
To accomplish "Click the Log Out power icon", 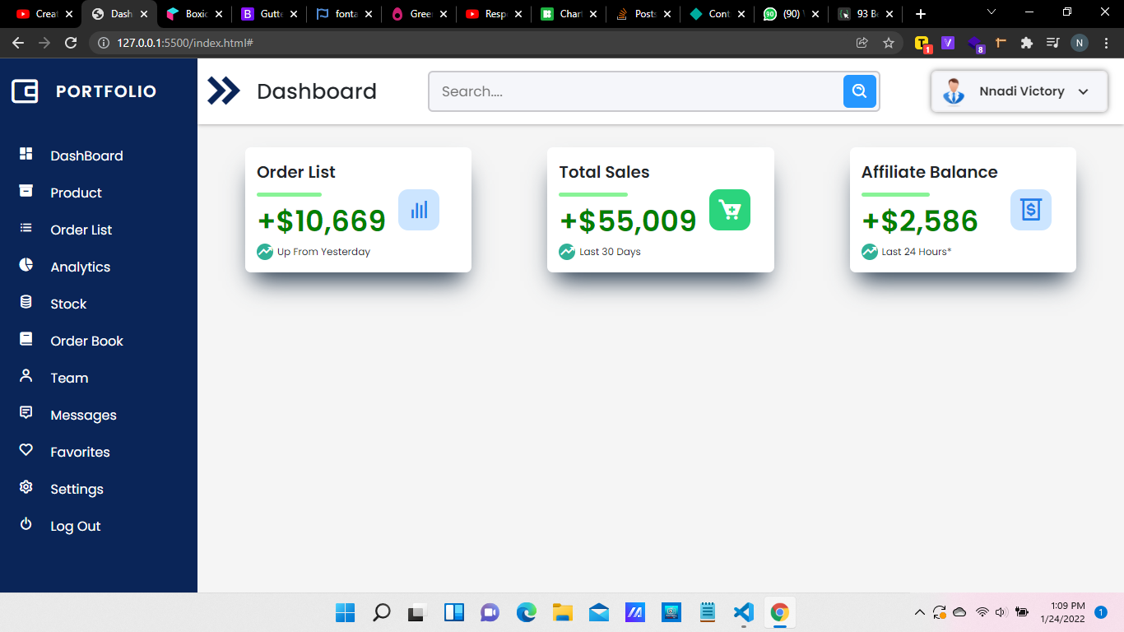I will (26, 524).
